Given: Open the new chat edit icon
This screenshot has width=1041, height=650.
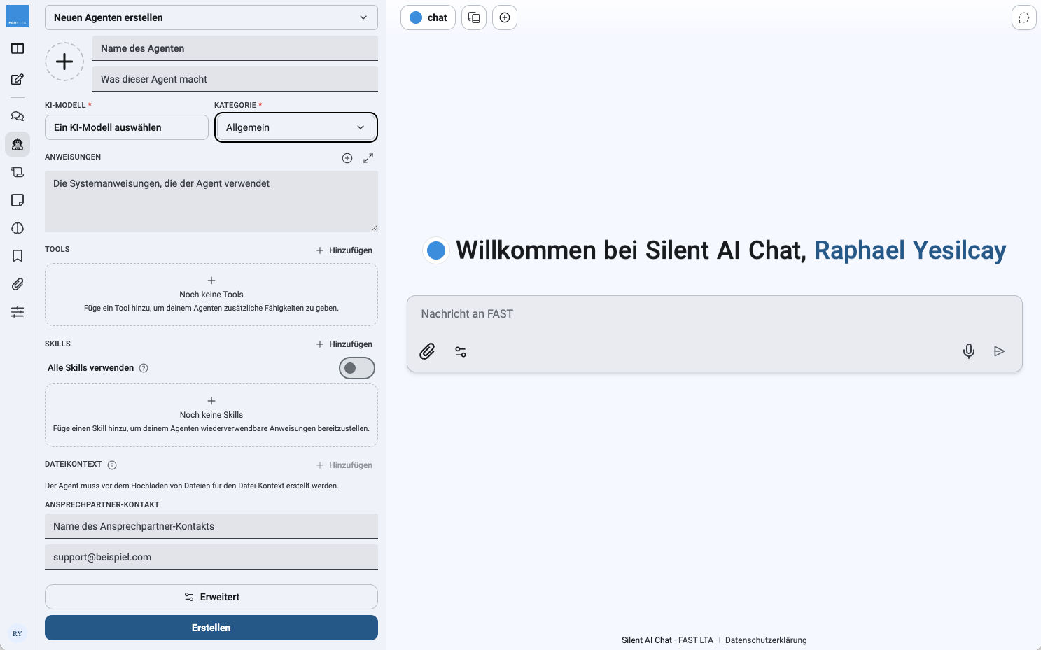Looking at the screenshot, I should coord(18,79).
